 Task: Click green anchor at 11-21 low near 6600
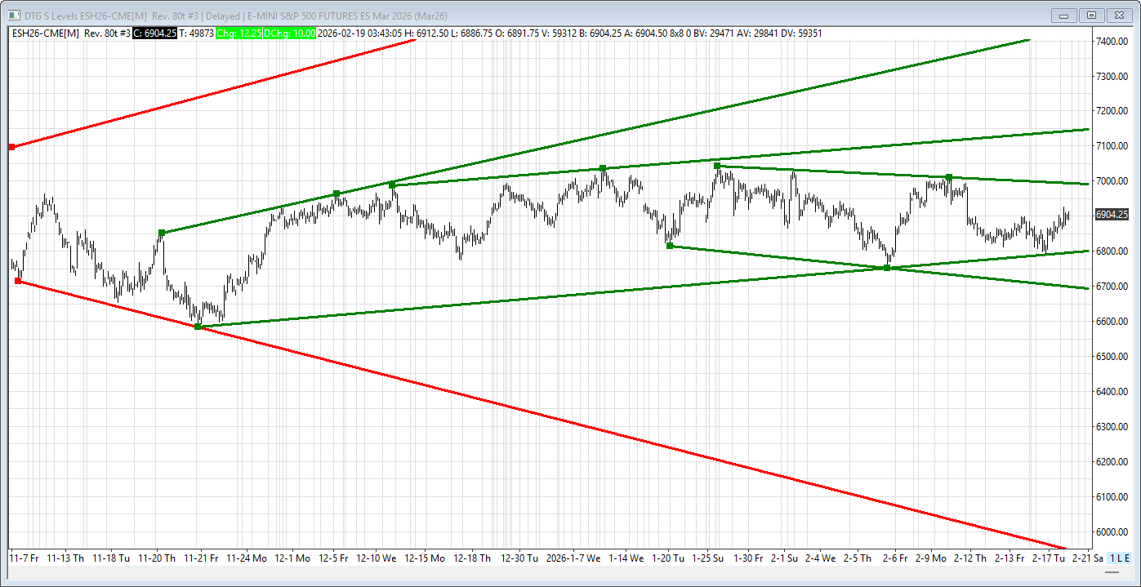(198, 327)
